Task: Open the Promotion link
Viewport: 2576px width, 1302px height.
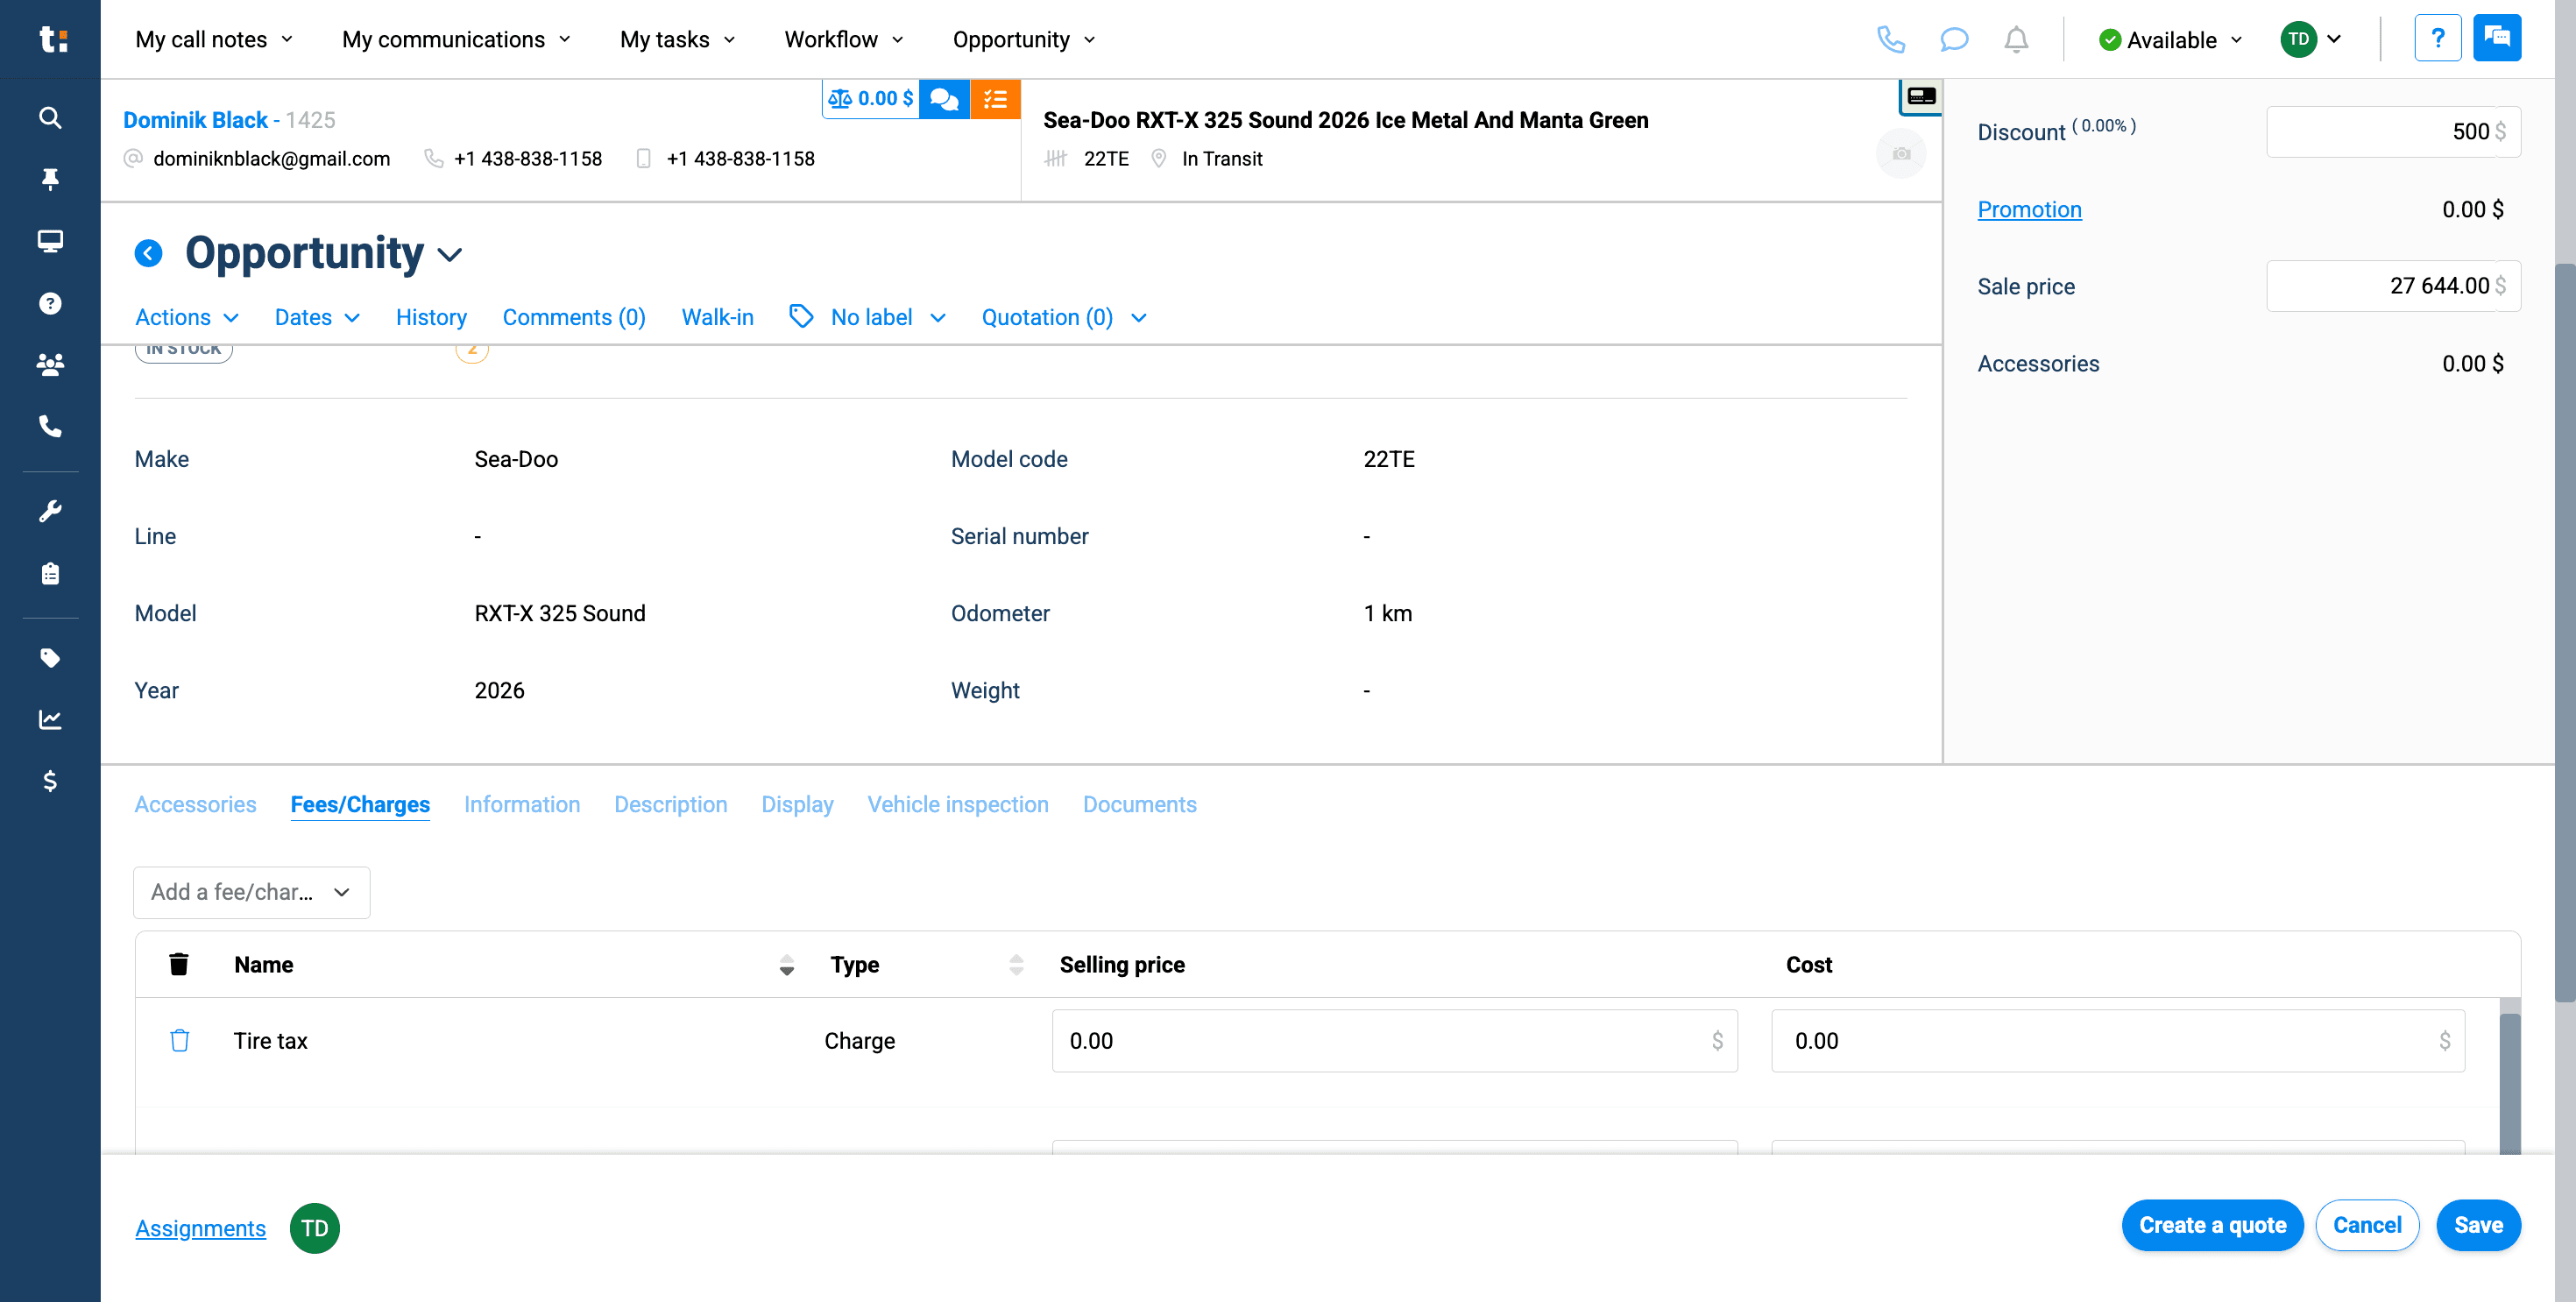Action: 2029,209
